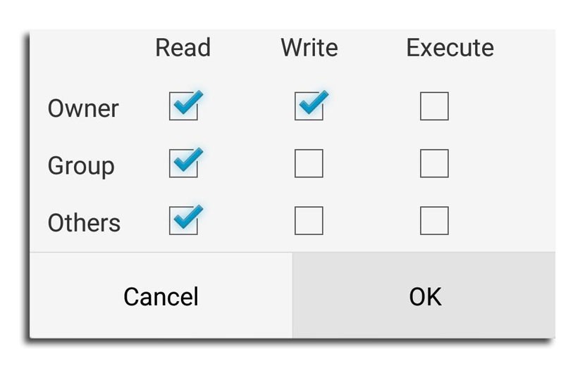Click blank header cell above Owner
The width and height of the screenshot is (585, 368).
point(83,48)
